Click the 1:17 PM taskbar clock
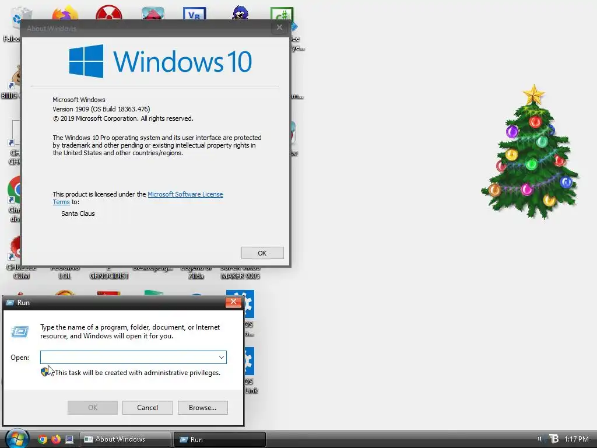Screen dimensions: 597x448 tap(577, 439)
